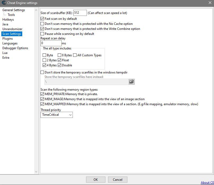The width and height of the screenshot is (214, 185).
Task: Open the Extra settings page
Action: coord(6,58)
